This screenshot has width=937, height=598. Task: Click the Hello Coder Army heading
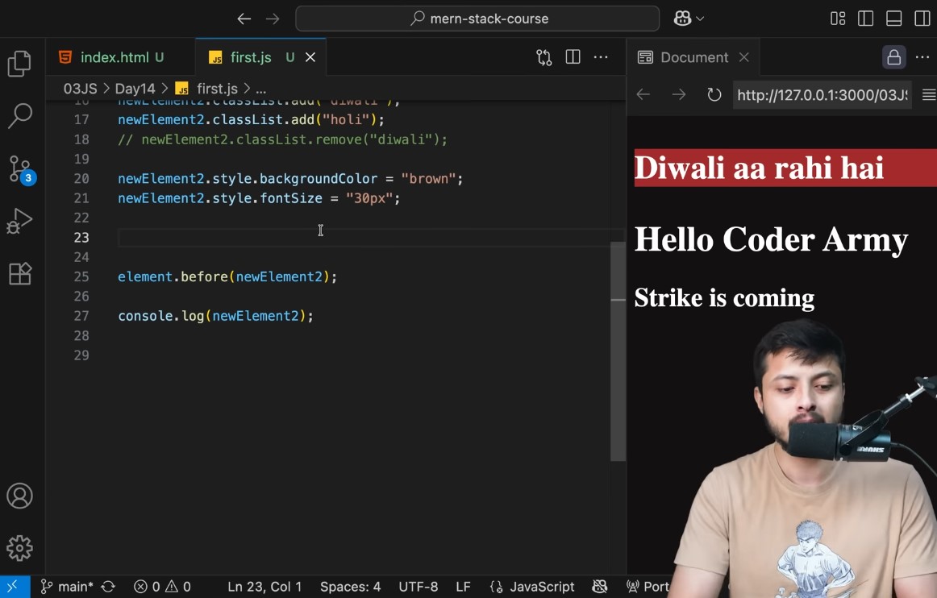(771, 240)
